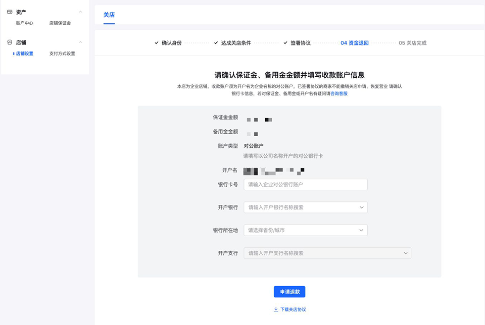Viewport: 485px width, 325px height.
Task: Open 店铺保证金 from the sidebar
Action: point(60,23)
